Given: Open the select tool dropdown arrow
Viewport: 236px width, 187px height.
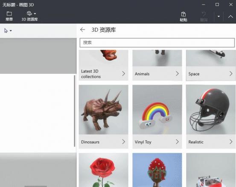Looking at the screenshot, I should pos(11,31).
